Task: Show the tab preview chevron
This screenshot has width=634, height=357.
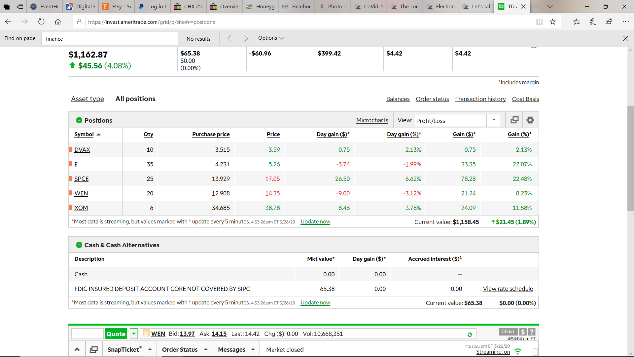Action: (550, 7)
